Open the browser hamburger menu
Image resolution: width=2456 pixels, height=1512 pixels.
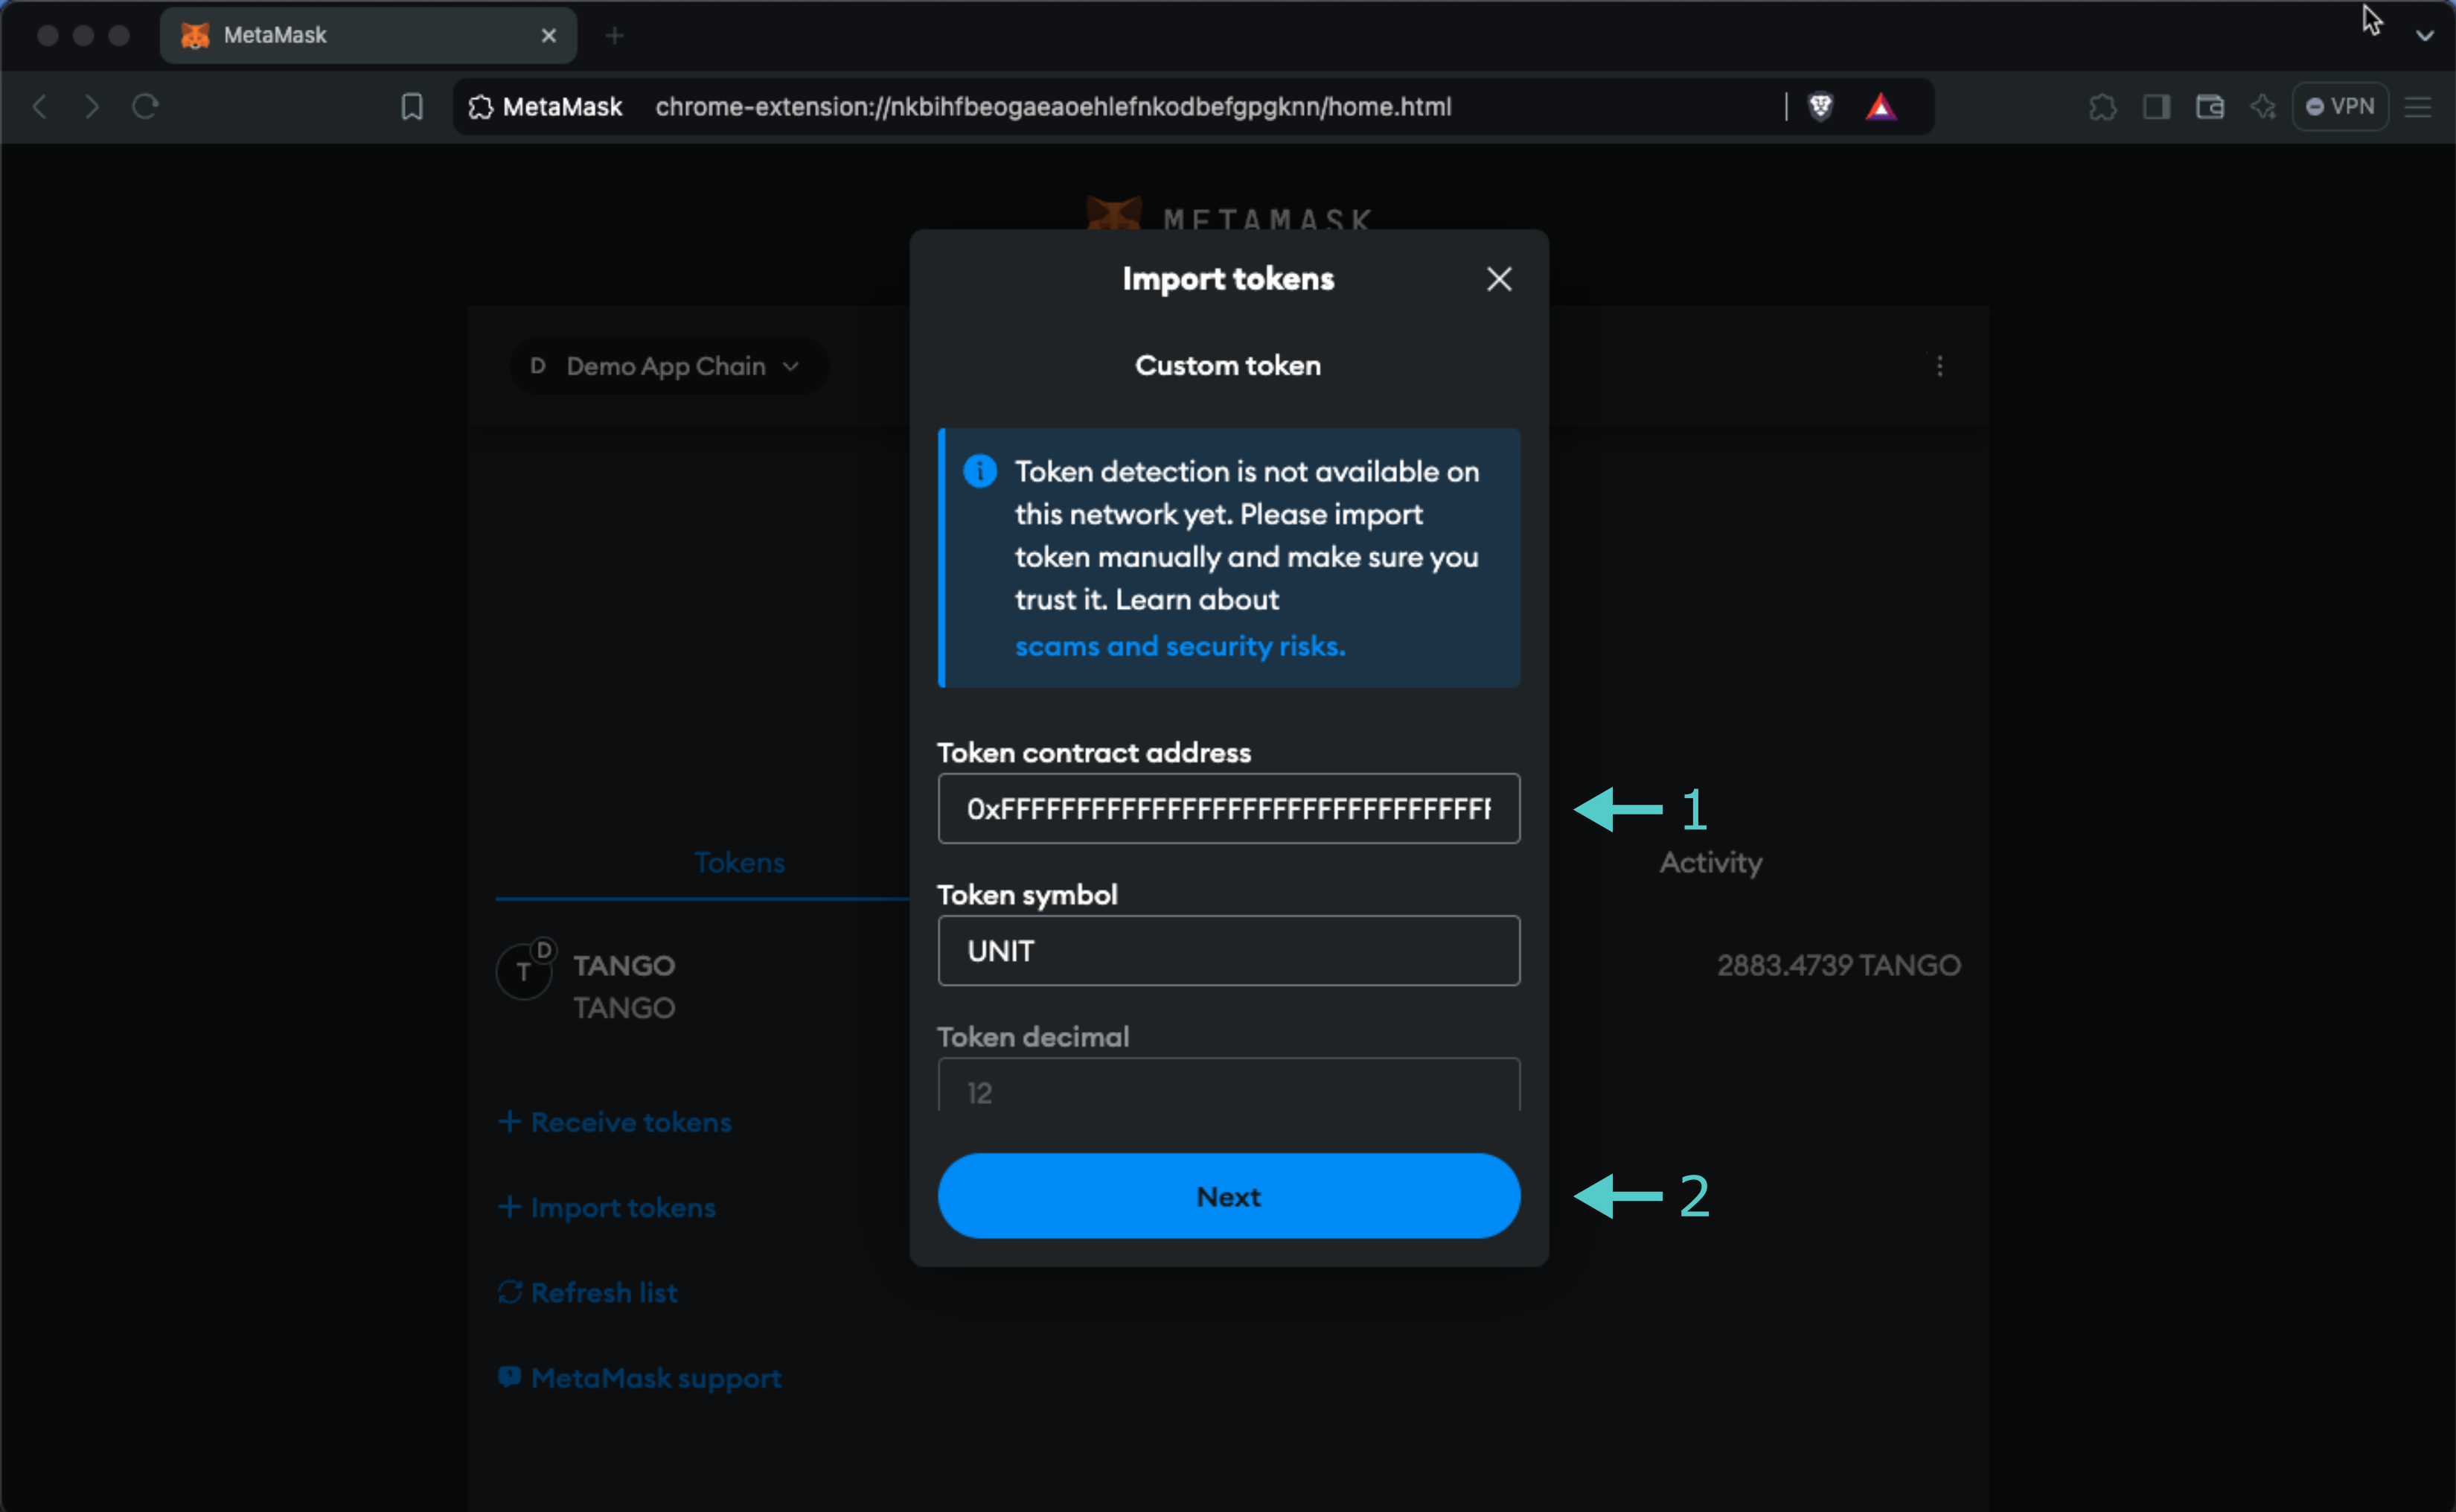(2417, 107)
